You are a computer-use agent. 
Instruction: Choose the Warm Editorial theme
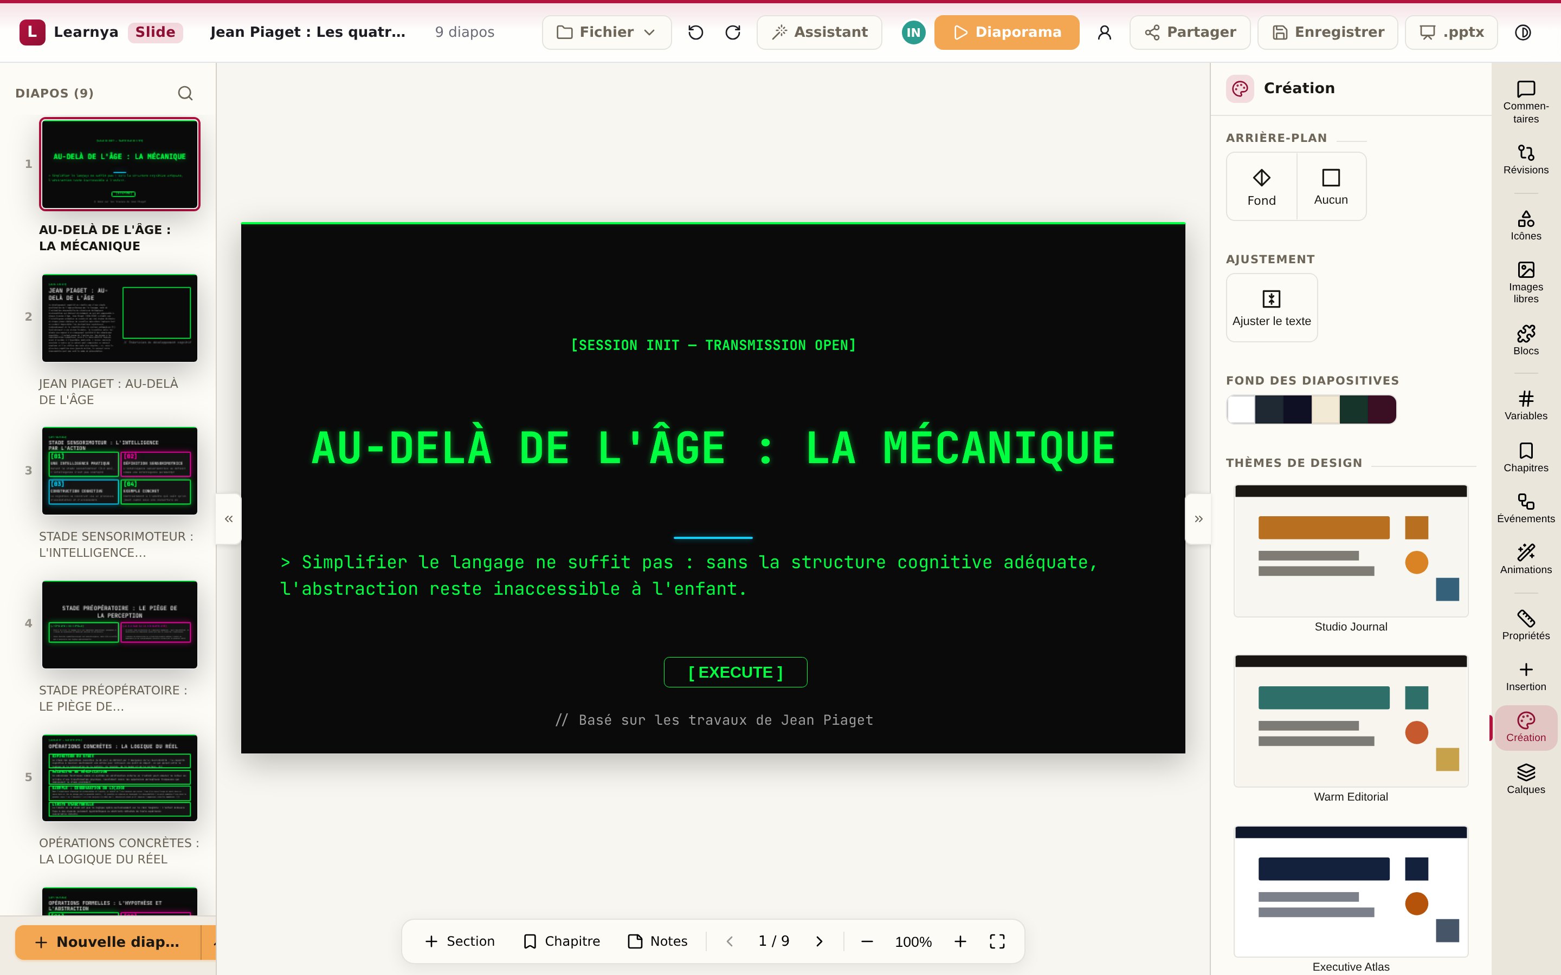coord(1351,729)
